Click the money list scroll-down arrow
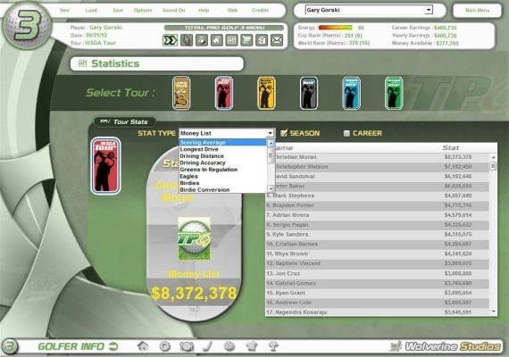The height and width of the screenshot is (357, 509). coord(494,311)
